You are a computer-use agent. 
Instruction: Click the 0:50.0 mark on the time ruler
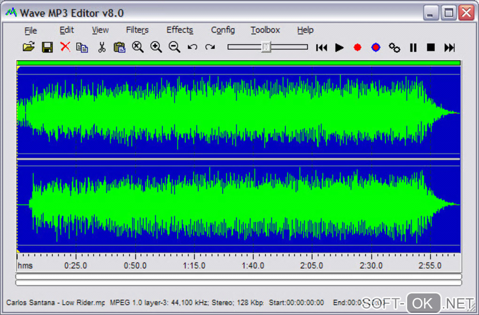(x=135, y=266)
